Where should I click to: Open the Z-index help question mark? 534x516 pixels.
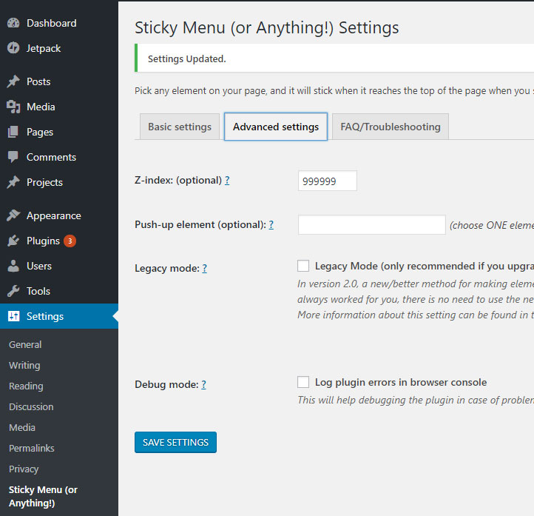point(227,181)
